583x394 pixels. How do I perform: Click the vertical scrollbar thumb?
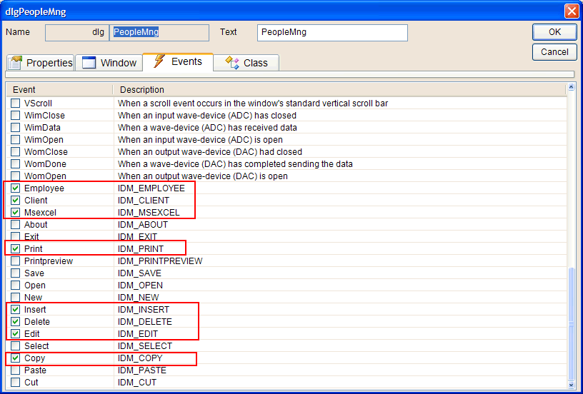571,324
